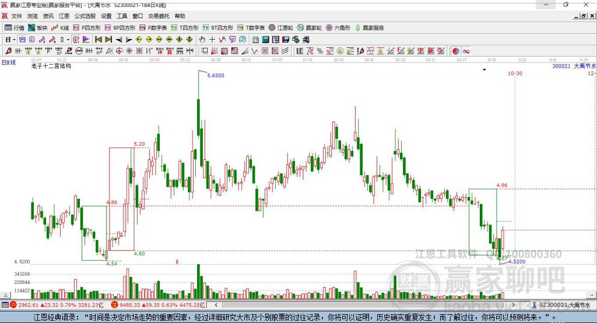Open the 文件 menu
Image resolution: width=597 pixels, height=323 pixels.
[16, 16]
